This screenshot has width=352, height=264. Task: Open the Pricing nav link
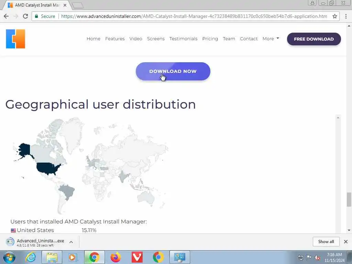pos(210,38)
